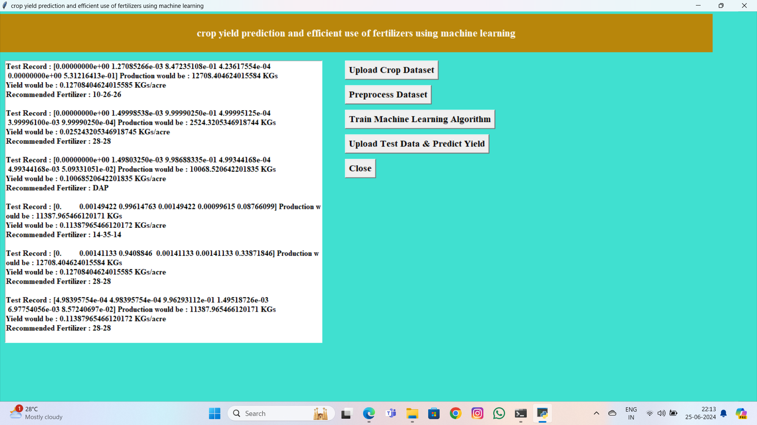
Task: Open WhatsApp from taskbar
Action: 499,414
